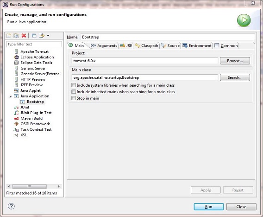Open the Source tab
The height and width of the screenshot is (217, 263).
coord(170,45)
